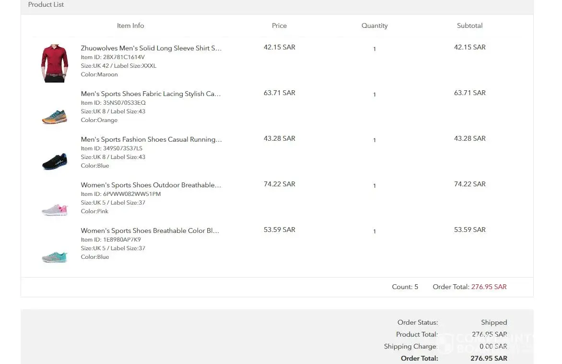Click the maroon shirt product thumbnail
Image resolution: width=562 pixels, height=364 pixels.
pos(53,63)
